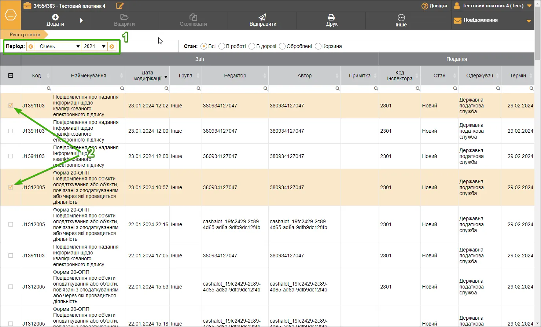This screenshot has height=327, width=541.
Task: Click search icon in Автор filter
Action: pyautogui.click(x=338, y=89)
